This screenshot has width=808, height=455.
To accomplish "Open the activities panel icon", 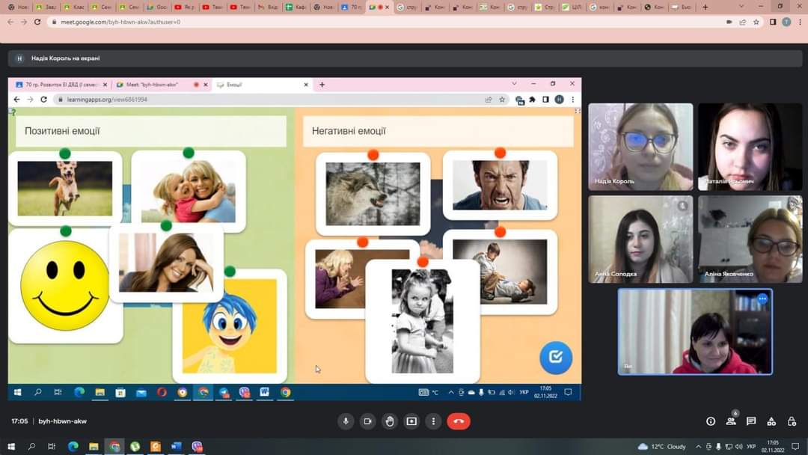I will point(771,421).
